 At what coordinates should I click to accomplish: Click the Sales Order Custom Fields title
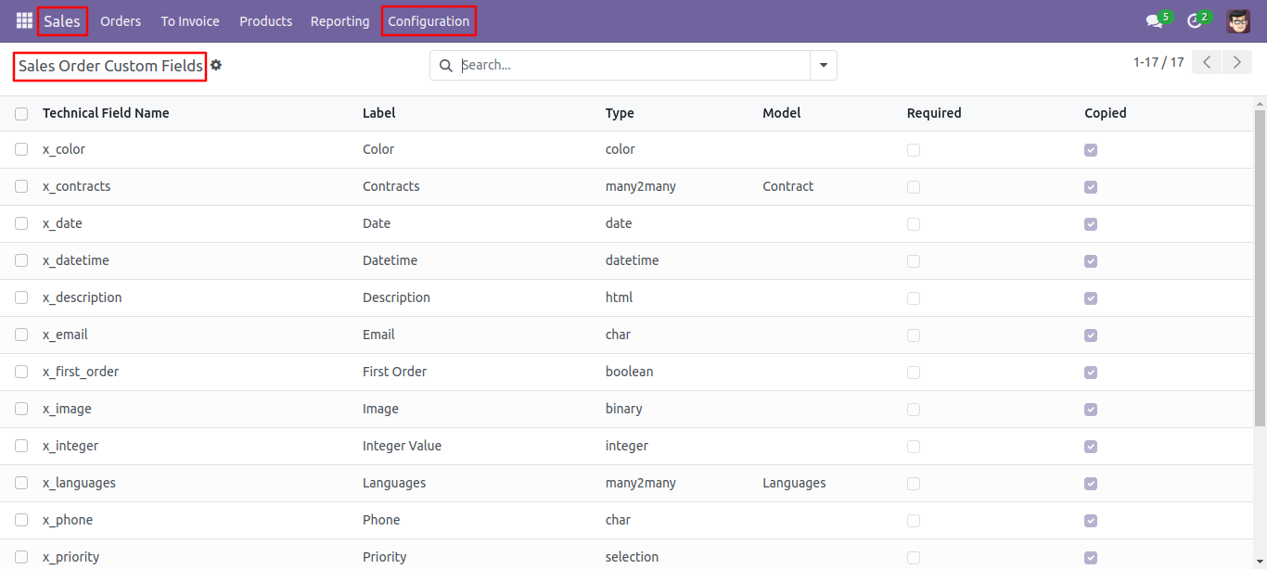click(x=110, y=66)
